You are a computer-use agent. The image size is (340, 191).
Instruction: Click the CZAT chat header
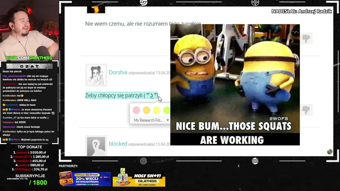click(29, 66)
